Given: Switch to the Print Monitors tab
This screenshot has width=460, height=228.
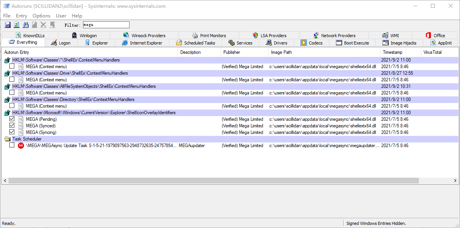Looking at the screenshot, I should pos(209,35).
